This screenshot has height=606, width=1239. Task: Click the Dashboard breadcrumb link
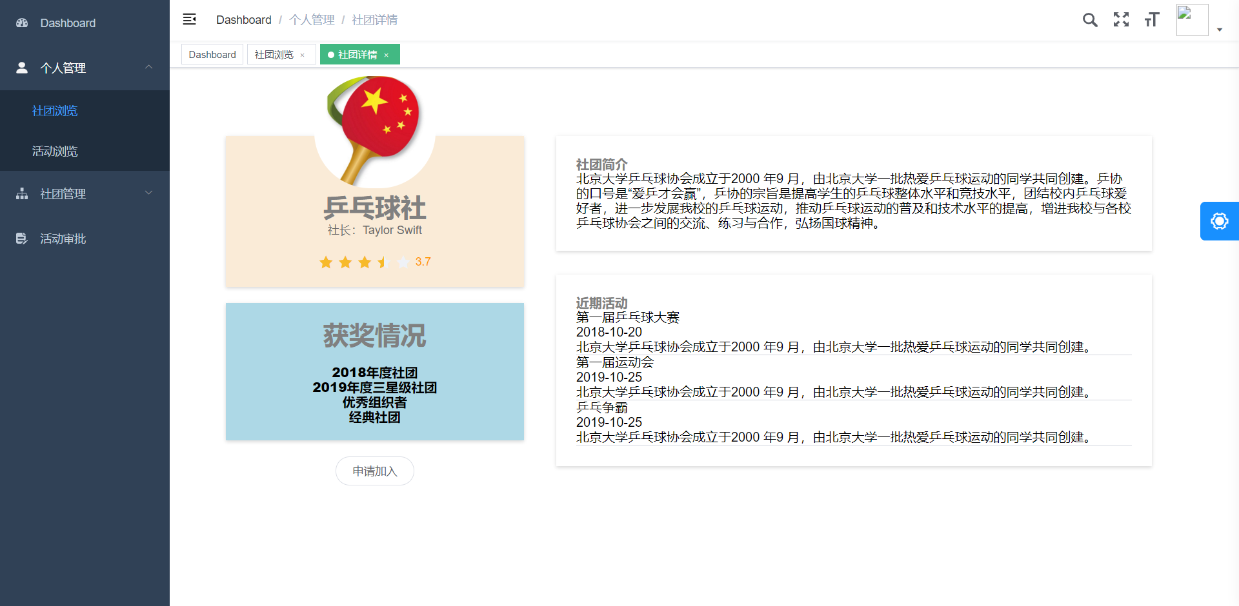click(243, 20)
